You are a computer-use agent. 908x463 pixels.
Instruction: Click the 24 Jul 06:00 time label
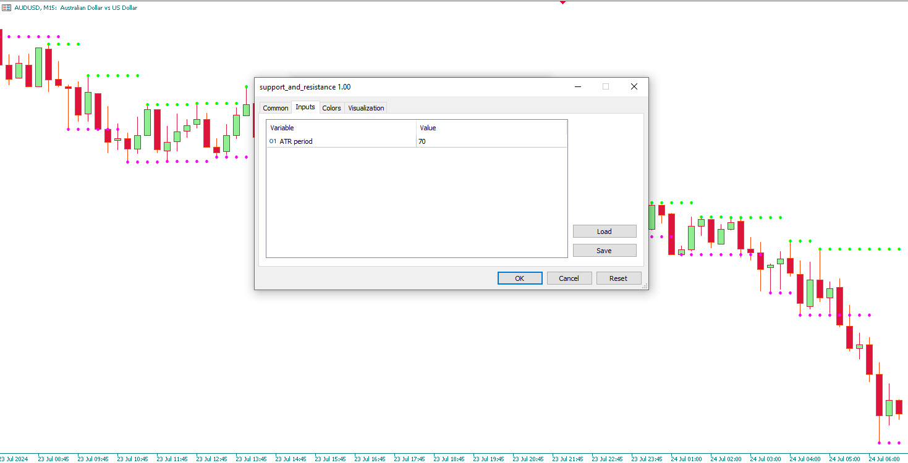coord(884,459)
